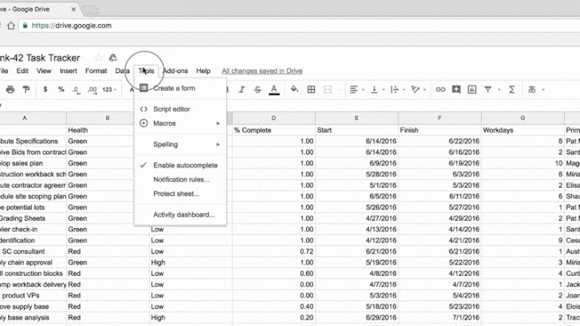This screenshot has height=326, width=580.
Task: Open the Add-ons menu
Action: (175, 71)
